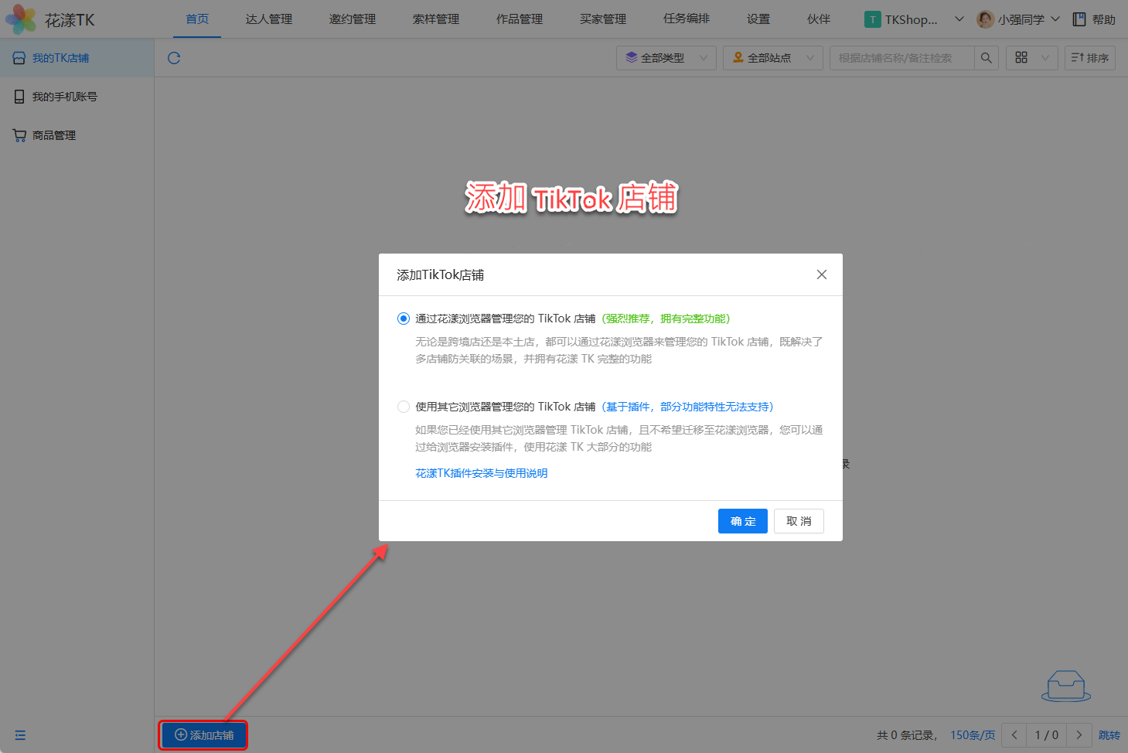The height and width of the screenshot is (753, 1128).
Task: Click the 我的手机账号 phone icon
Action: click(19, 97)
